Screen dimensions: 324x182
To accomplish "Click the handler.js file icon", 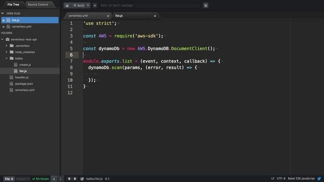I will point(11,77).
